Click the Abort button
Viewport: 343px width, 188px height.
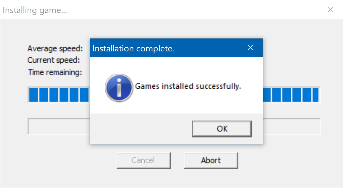pyautogui.click(x=211, y=161)
